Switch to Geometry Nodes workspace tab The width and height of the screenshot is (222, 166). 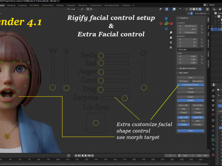coord(111,6)
